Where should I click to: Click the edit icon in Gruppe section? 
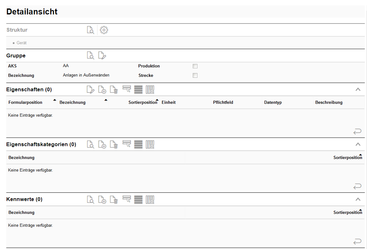tap(102, 56)
